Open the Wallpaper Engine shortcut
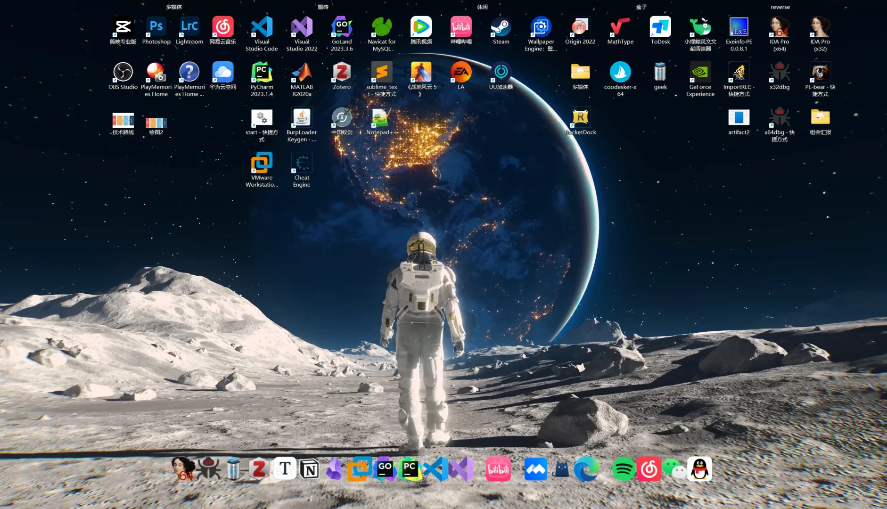 (x=541, y=34)
